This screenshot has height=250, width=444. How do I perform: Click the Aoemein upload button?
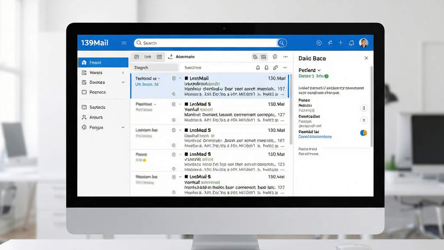coord(181,57)
